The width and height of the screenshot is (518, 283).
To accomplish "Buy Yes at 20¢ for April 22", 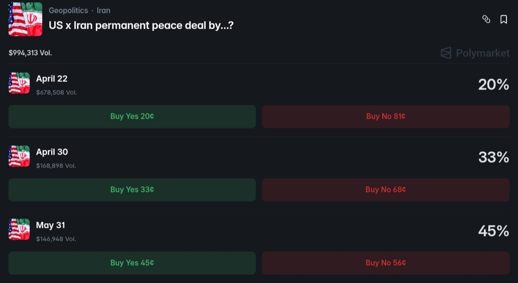I will click(132, 116).
